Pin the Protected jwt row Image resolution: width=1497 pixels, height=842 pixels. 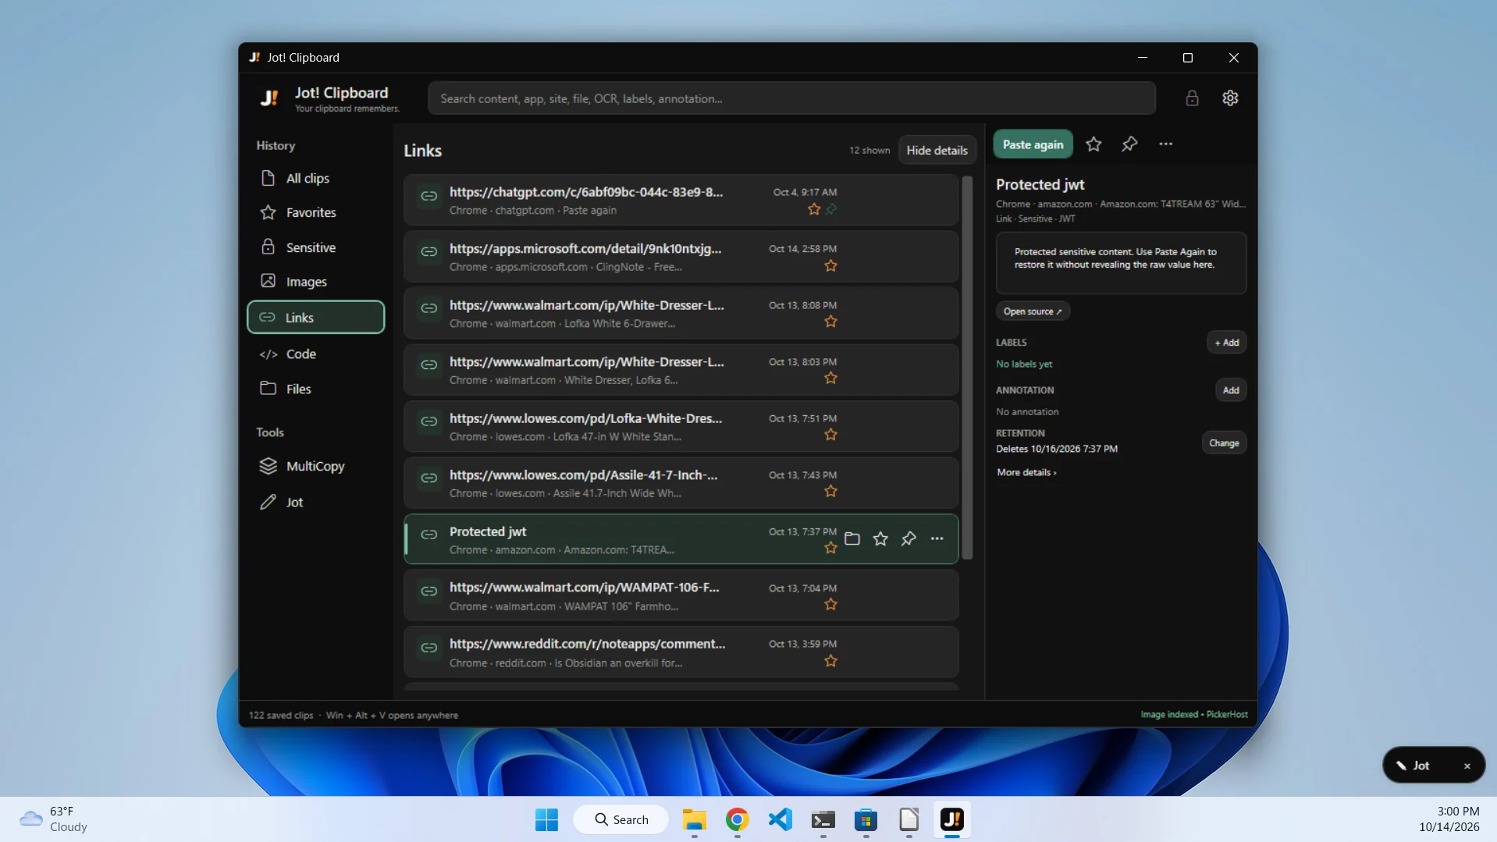click(x=909, y=538)
